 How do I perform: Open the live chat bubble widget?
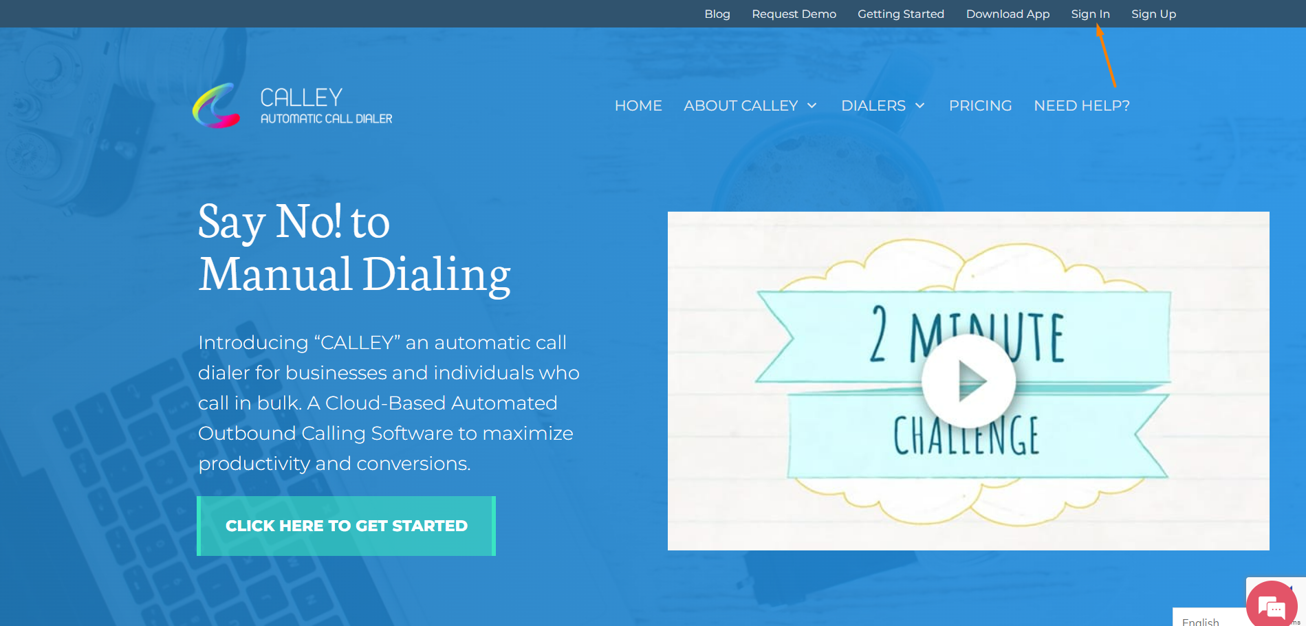1272,605
